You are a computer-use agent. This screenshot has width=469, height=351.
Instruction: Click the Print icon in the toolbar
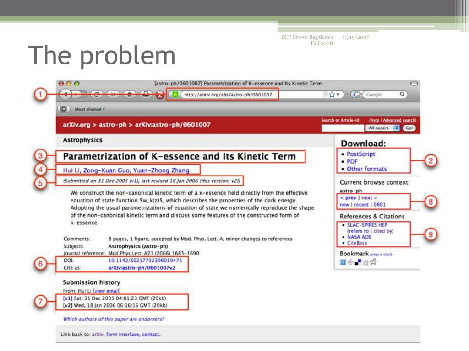[x=146, y=95]
